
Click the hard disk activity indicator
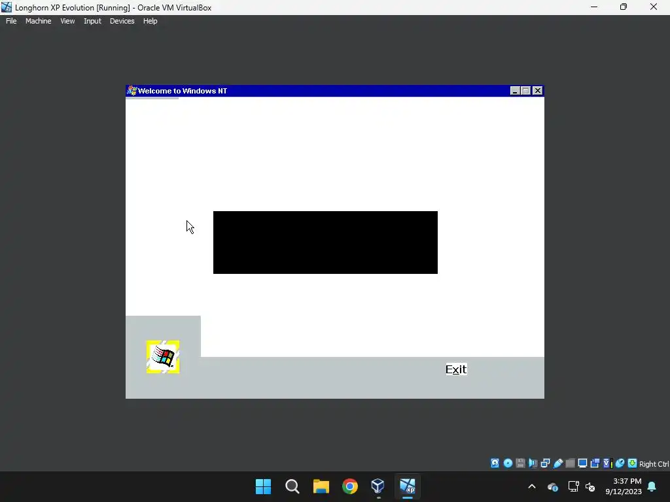[x=495, y=463]
